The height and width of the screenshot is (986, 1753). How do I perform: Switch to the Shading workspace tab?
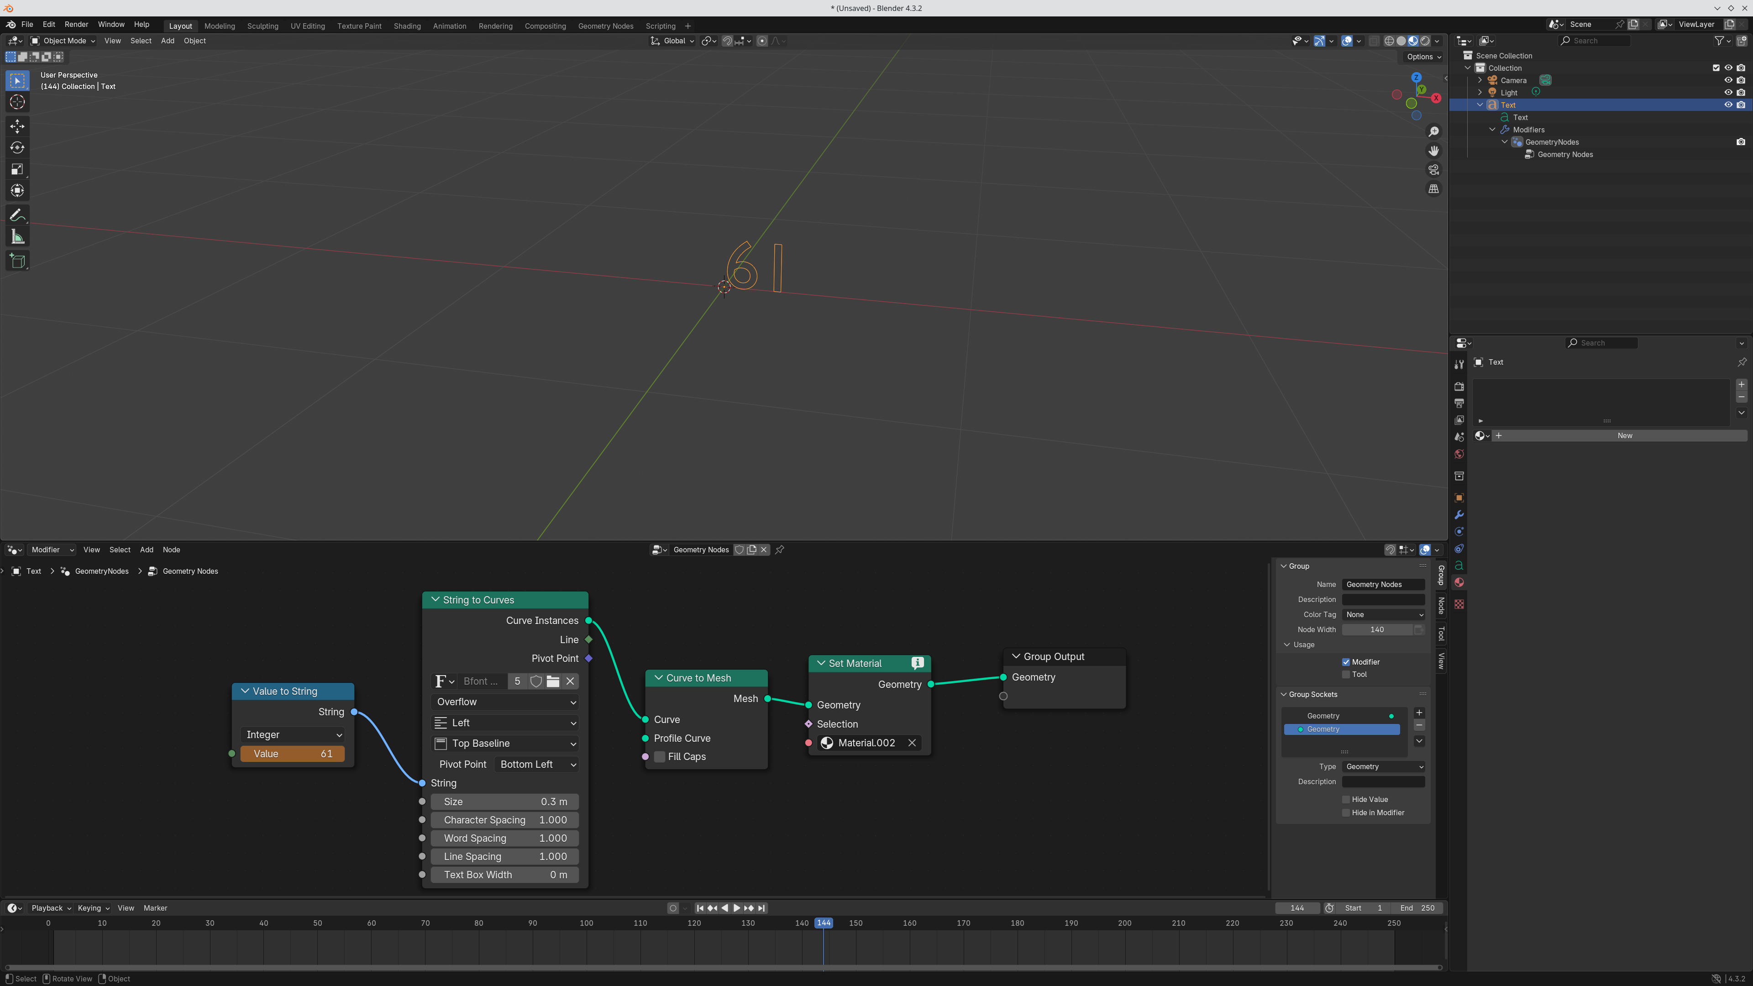click(x=407, y=26)
